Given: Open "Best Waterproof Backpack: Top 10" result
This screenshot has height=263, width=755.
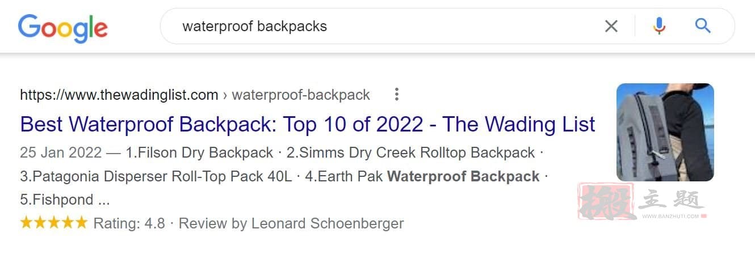Looking at the screenshot, I should click(x=308, y=124).
